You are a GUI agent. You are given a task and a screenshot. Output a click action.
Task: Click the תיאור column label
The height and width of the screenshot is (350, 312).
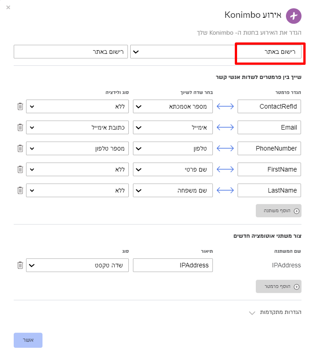pos(207,251)
